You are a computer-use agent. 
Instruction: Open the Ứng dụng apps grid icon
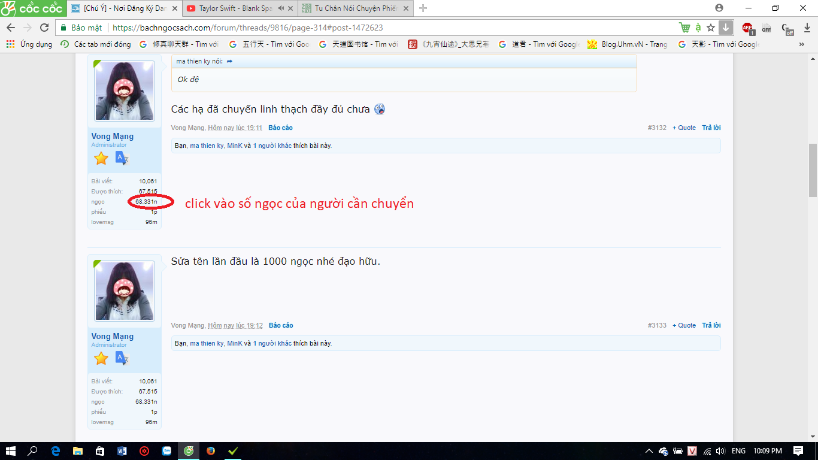click(10, 44)
